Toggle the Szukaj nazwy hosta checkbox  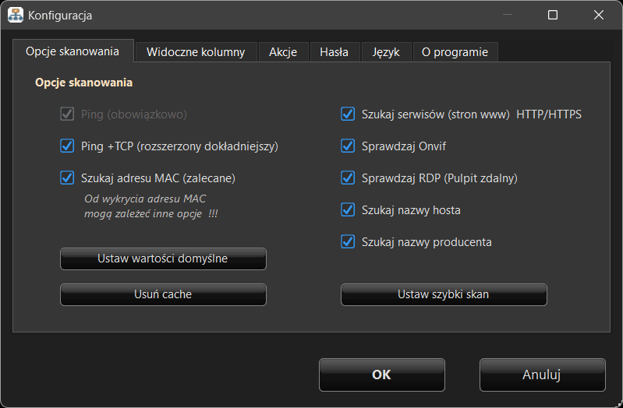tap(348, 209)
